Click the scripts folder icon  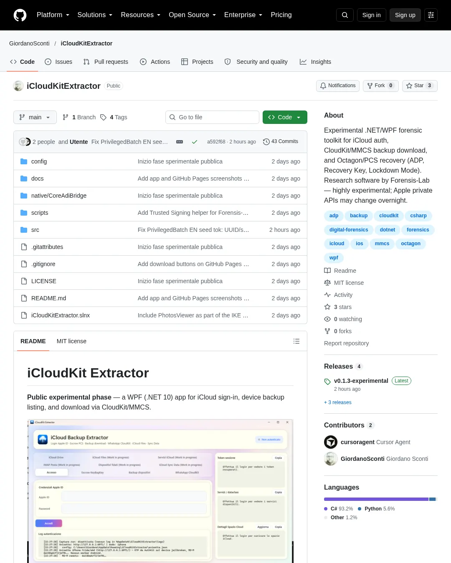(24, 213)
